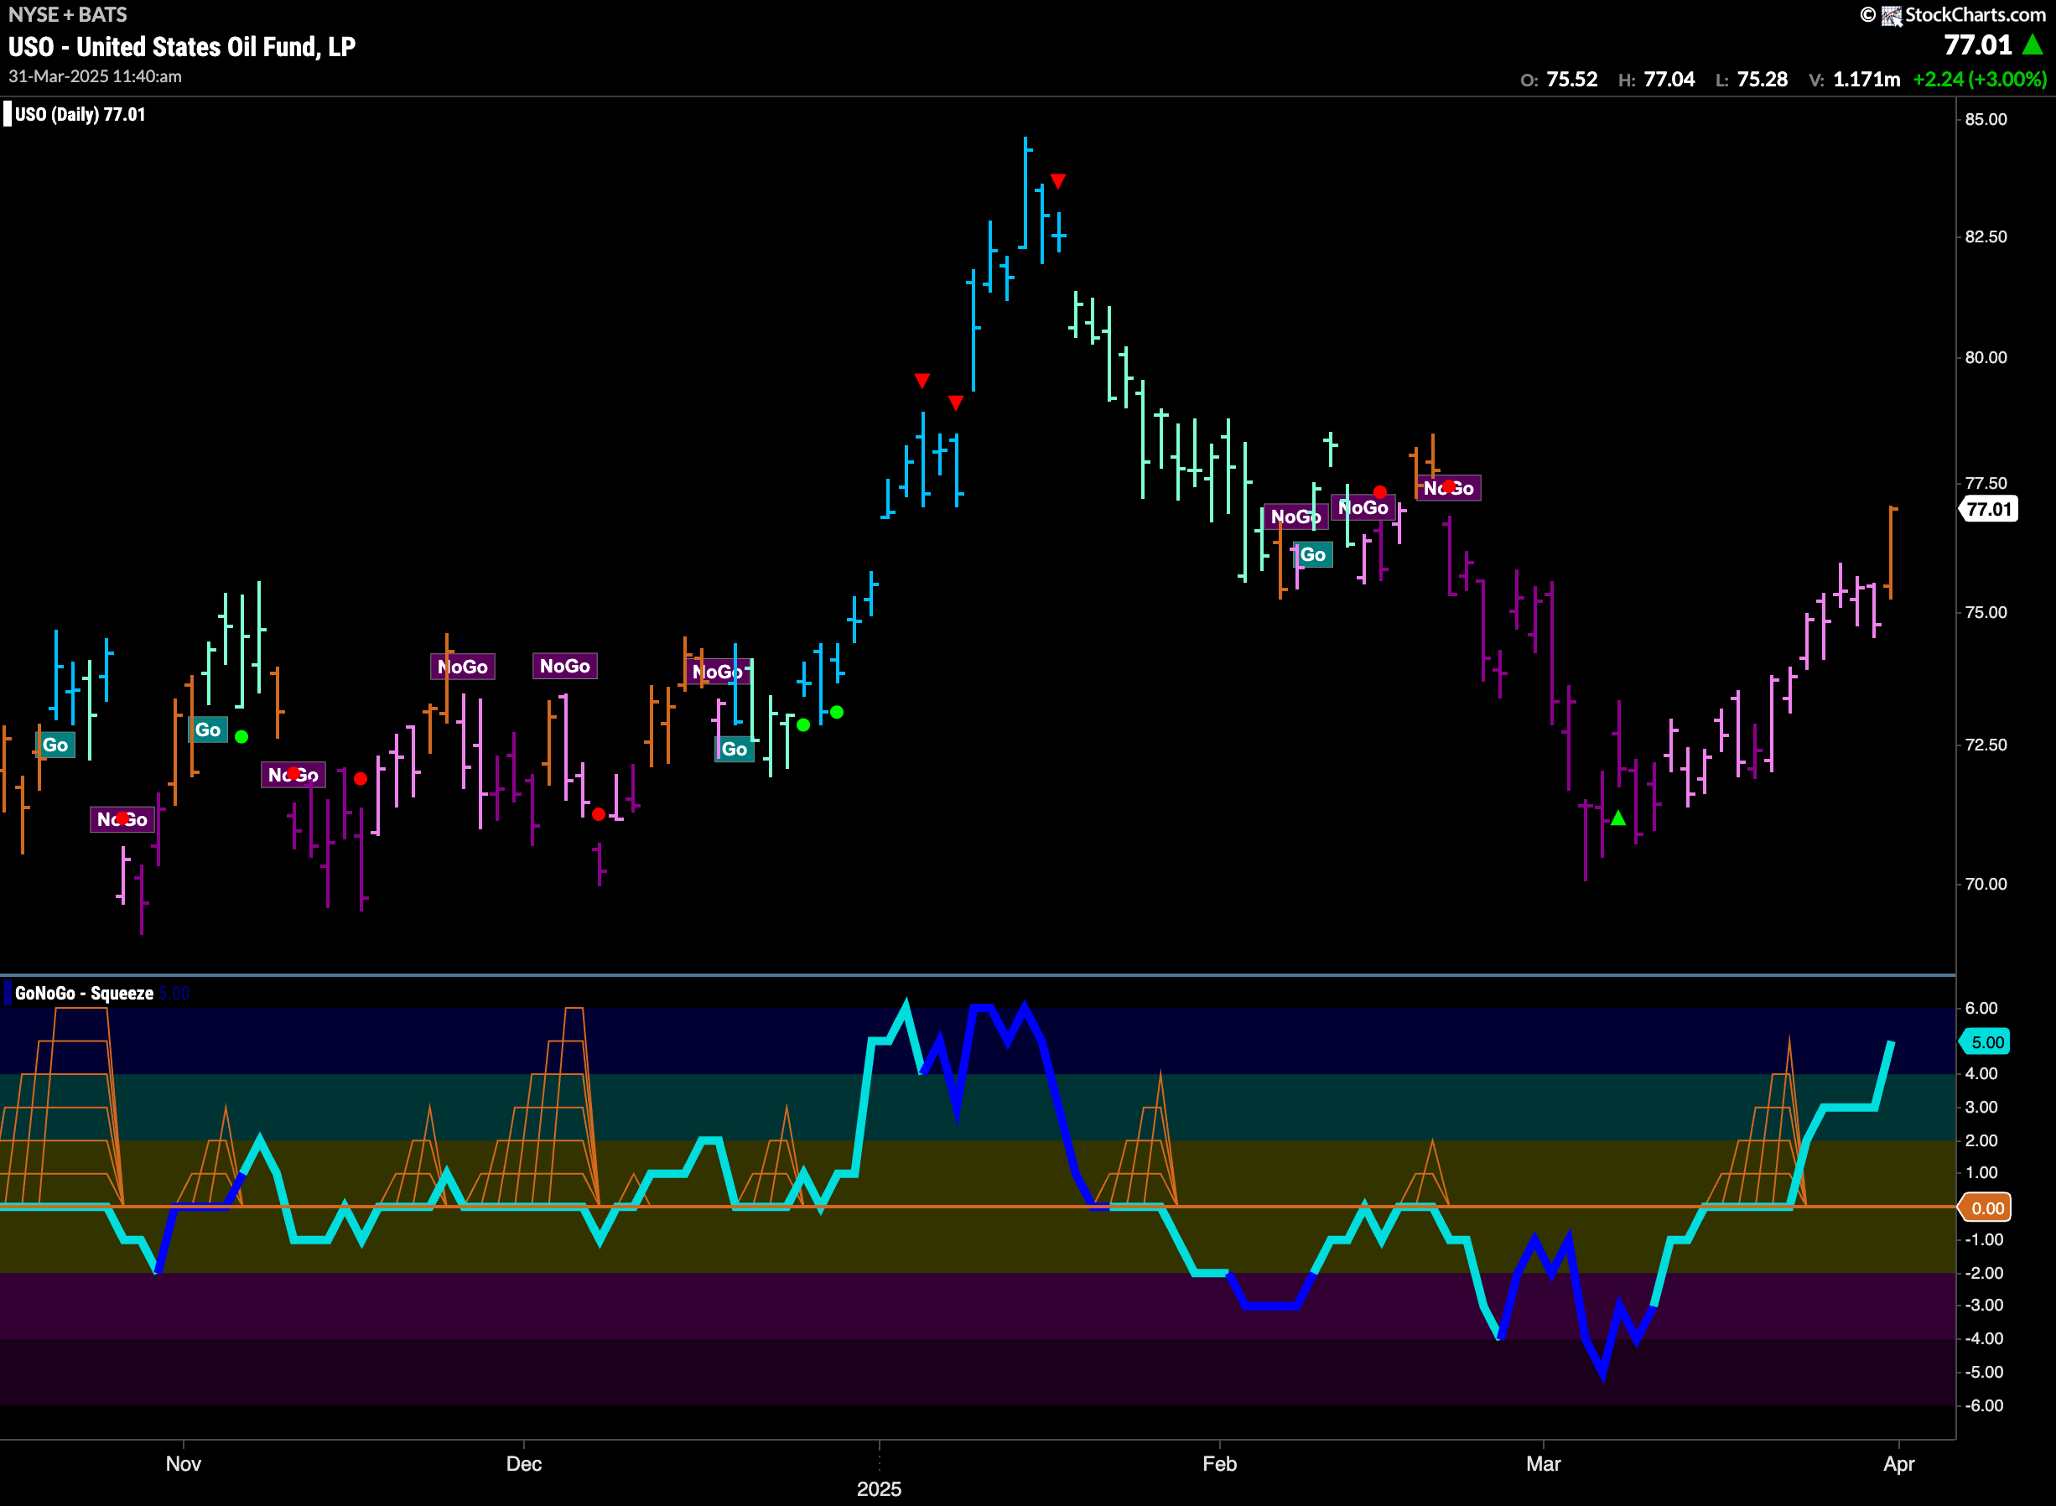Image resolution: width=2056 pixels, height=1506 pixels.
Task: Click the red down-triangle at the January price peak
Action: pos(1058,180)
